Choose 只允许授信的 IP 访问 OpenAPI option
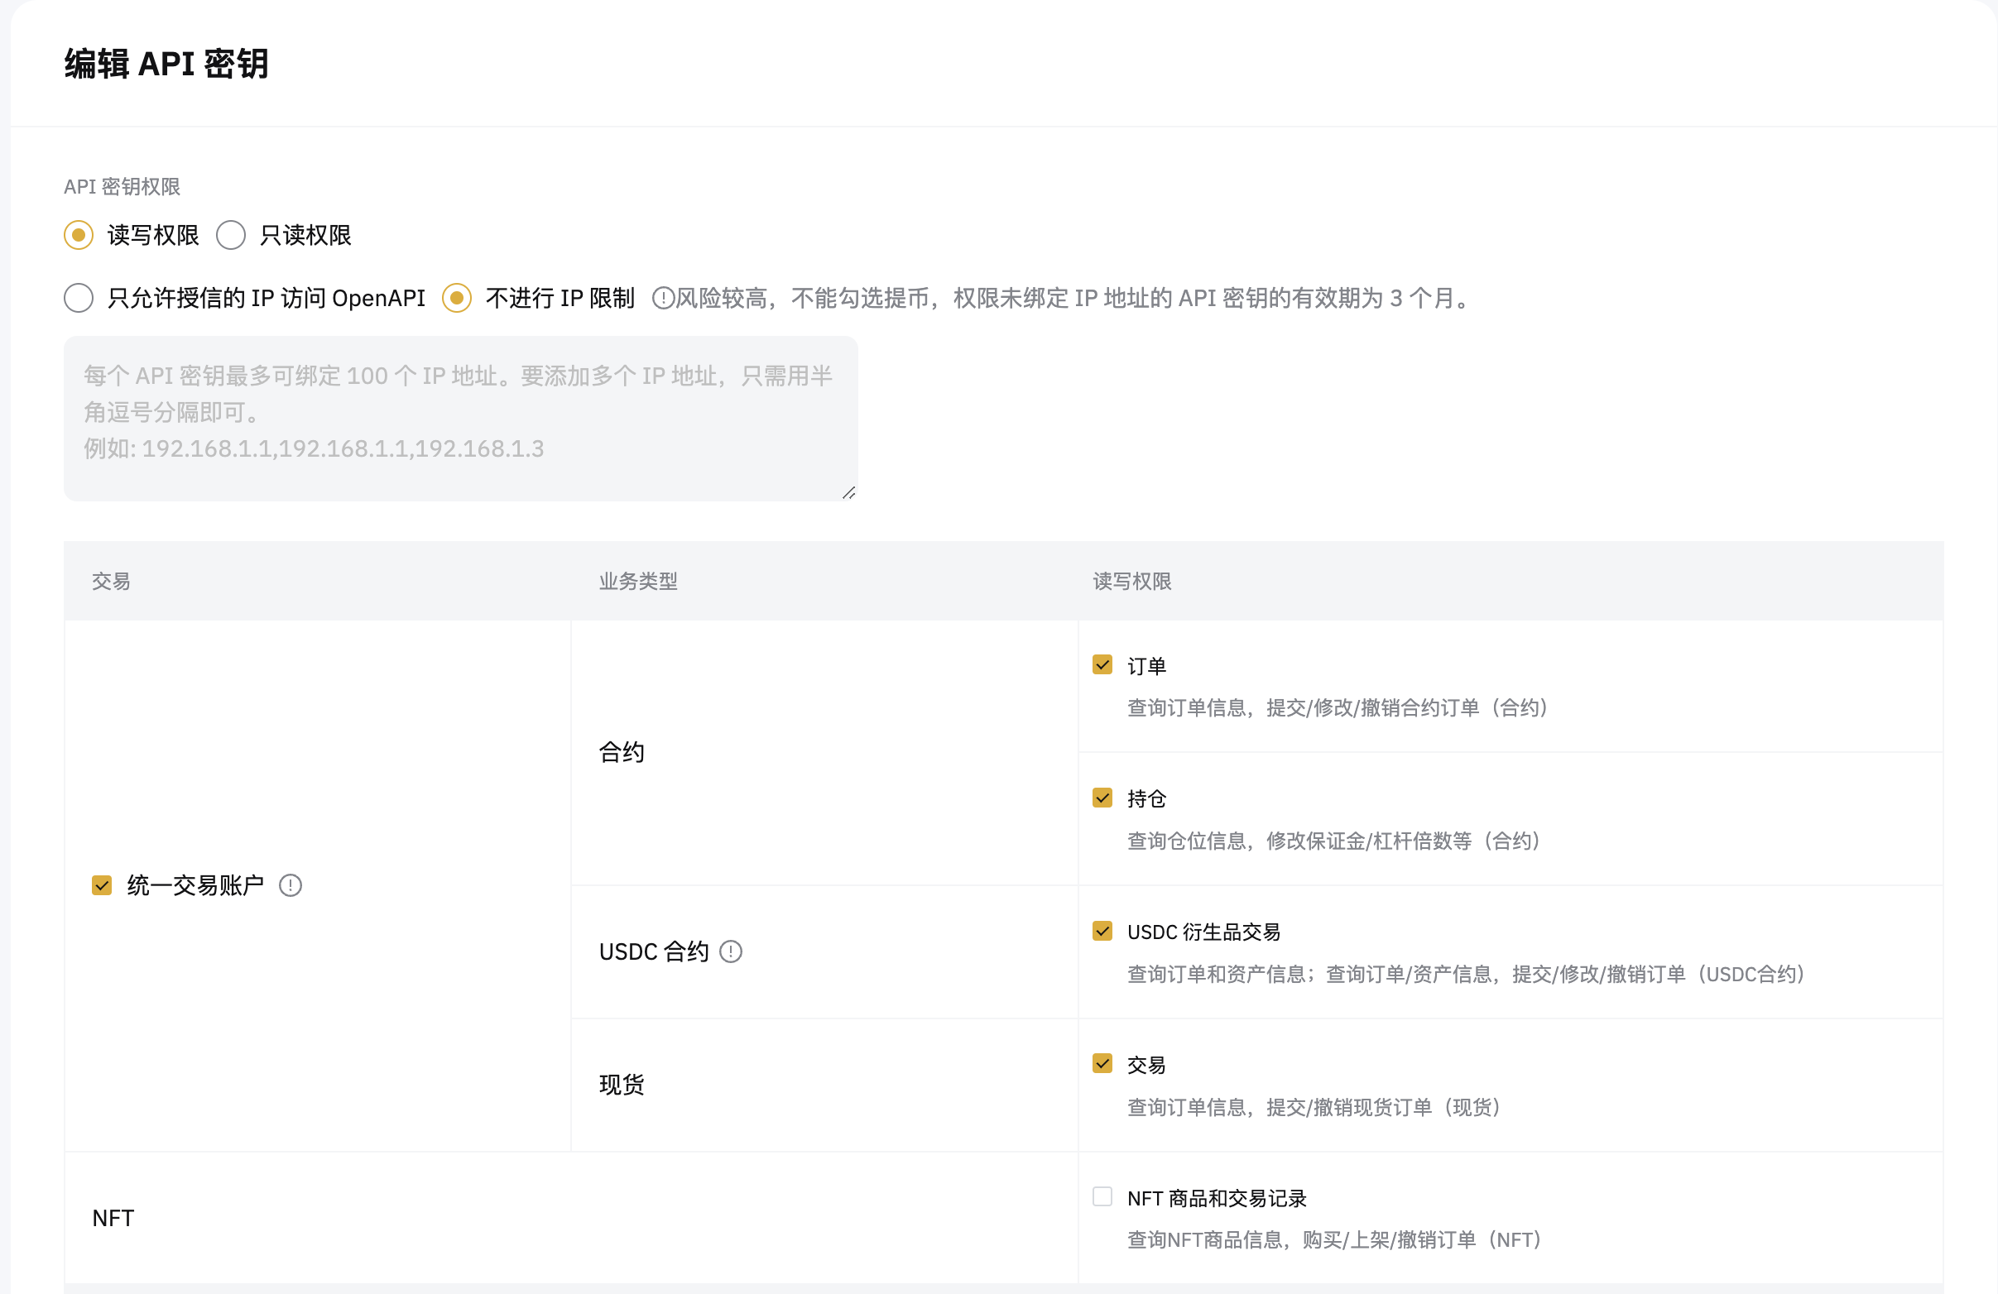 point(79,298)
